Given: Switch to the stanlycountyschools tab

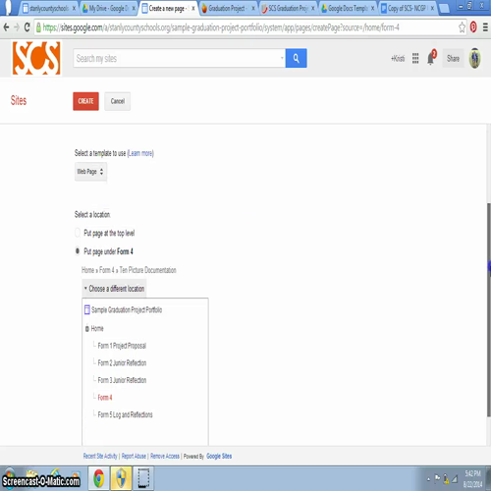Looking at the screenshot, I should [48, 8].
